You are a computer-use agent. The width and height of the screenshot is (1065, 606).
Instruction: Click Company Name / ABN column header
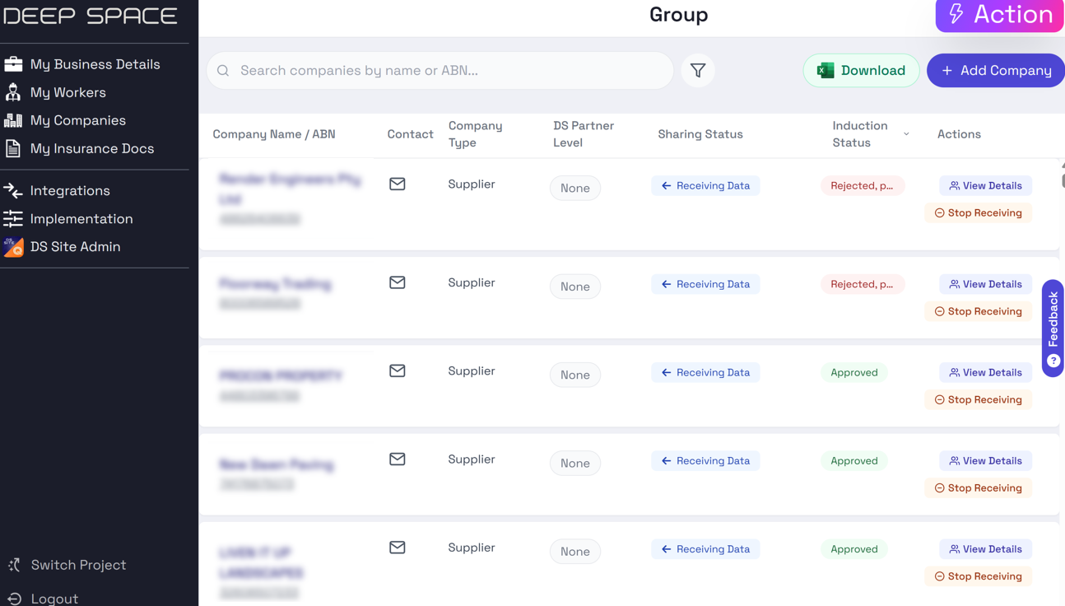pos(274,134)
